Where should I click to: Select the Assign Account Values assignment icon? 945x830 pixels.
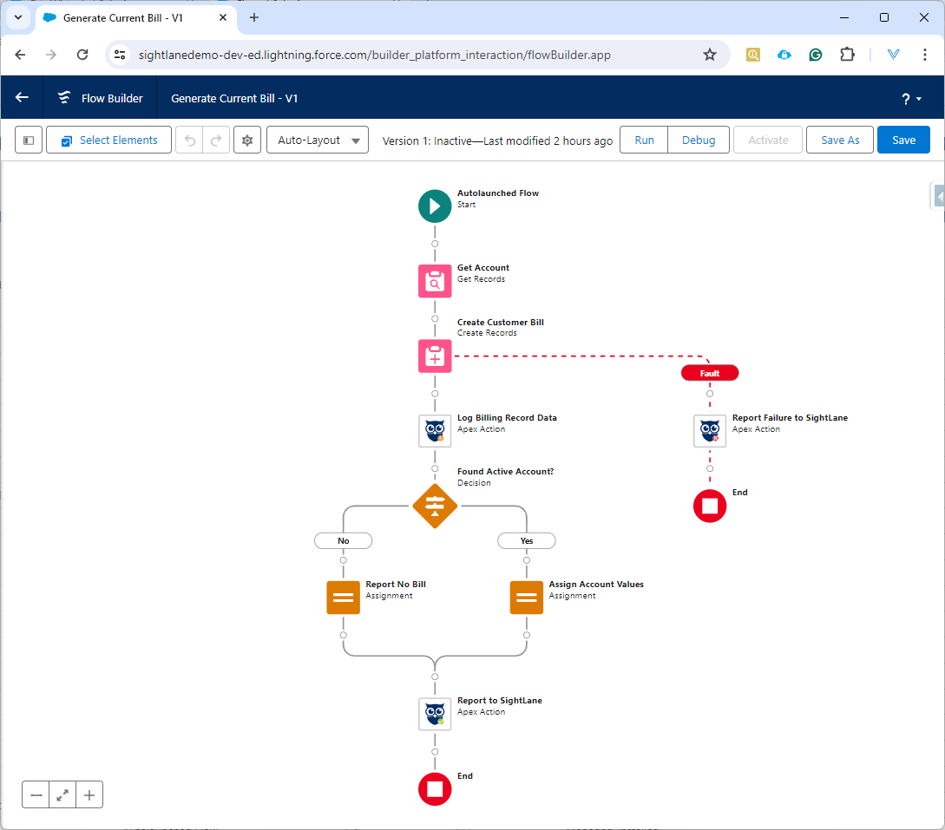(x=526, y=598)
